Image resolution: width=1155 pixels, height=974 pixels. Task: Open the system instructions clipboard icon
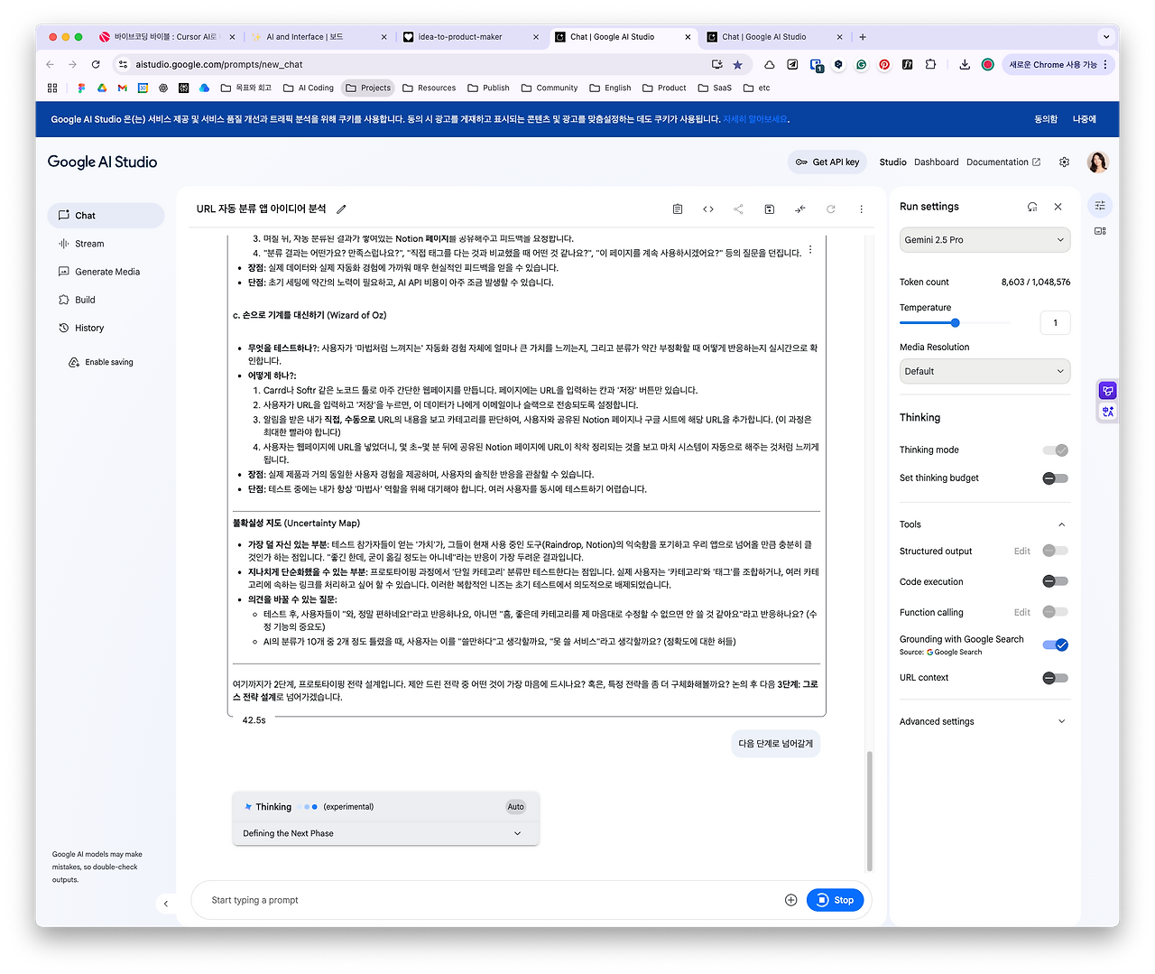coord(678,209)
